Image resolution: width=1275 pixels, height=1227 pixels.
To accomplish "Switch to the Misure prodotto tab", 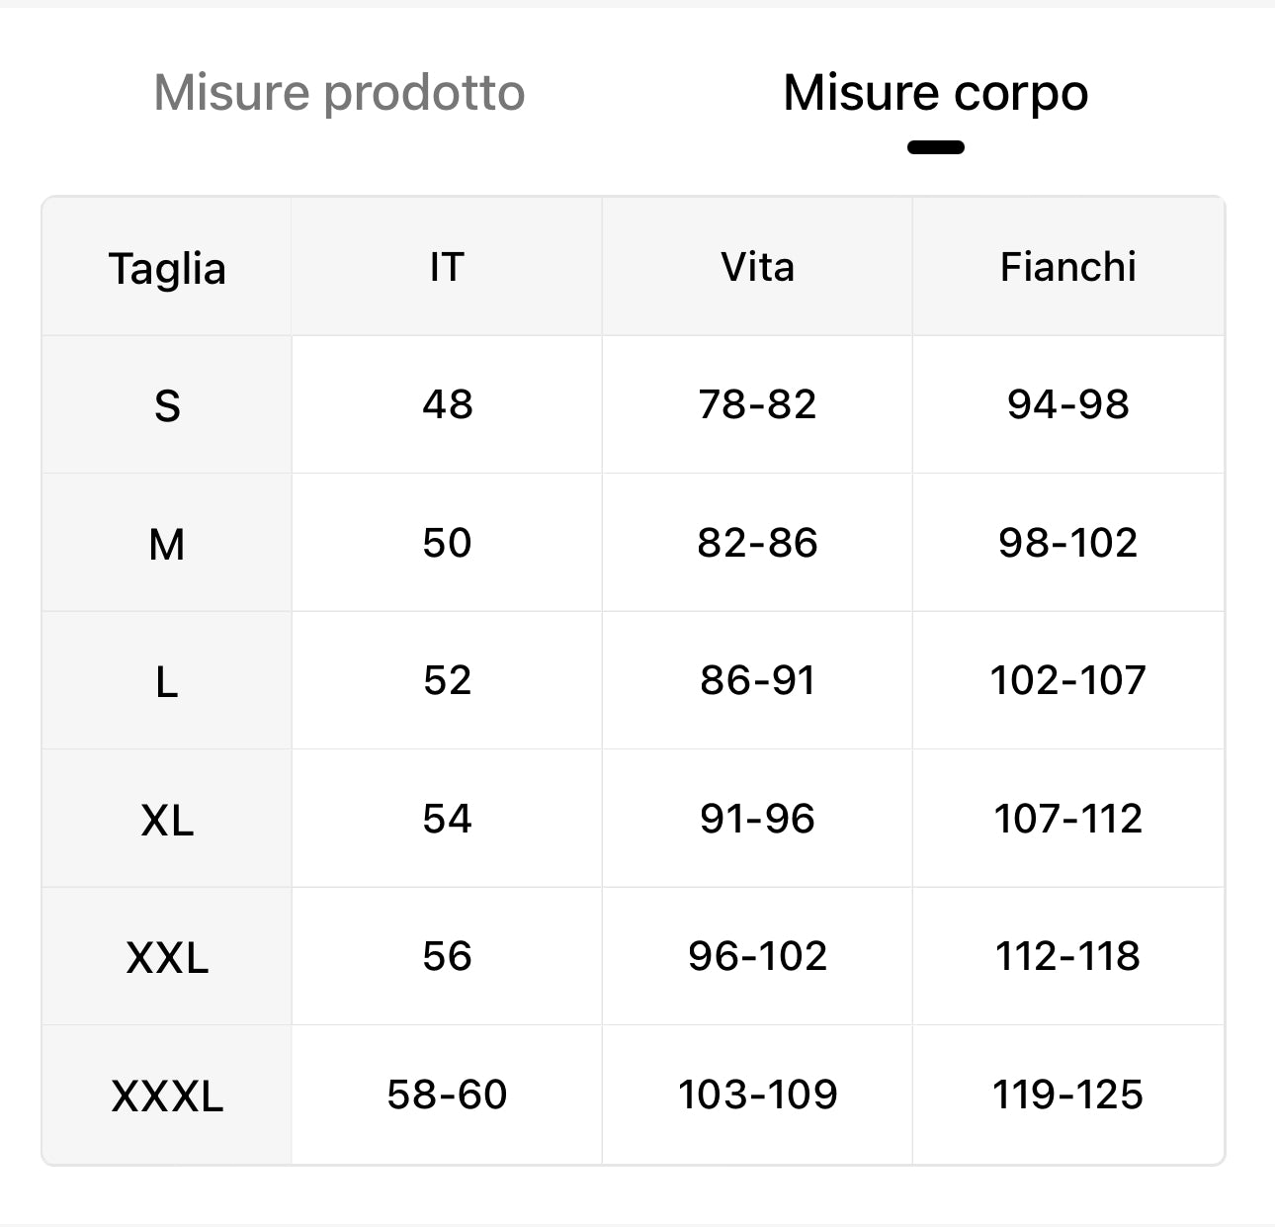I will pos(339,93).
